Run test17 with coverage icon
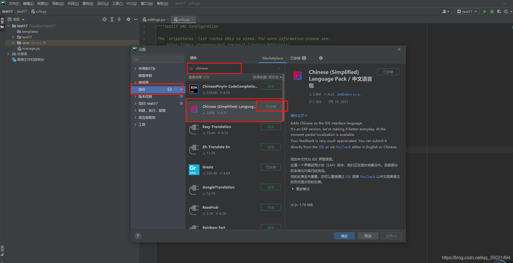Screen dimensions: 513x263 (499, 11)
